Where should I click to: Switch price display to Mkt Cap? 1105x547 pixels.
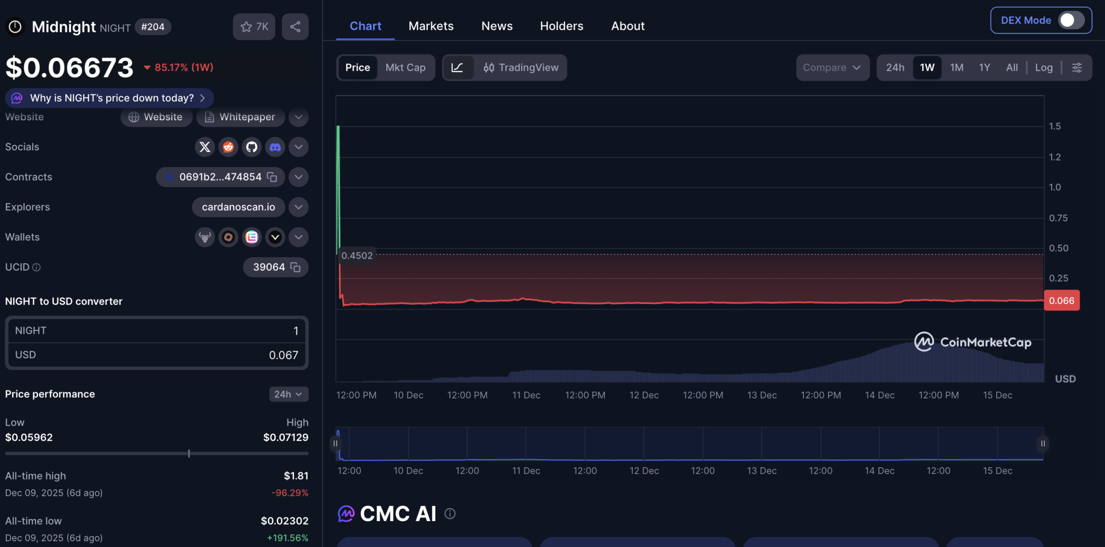pyautogui.click(x=406, y=67)
